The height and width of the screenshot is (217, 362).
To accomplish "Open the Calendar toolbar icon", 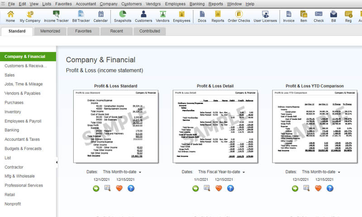I will coord(100,16).
